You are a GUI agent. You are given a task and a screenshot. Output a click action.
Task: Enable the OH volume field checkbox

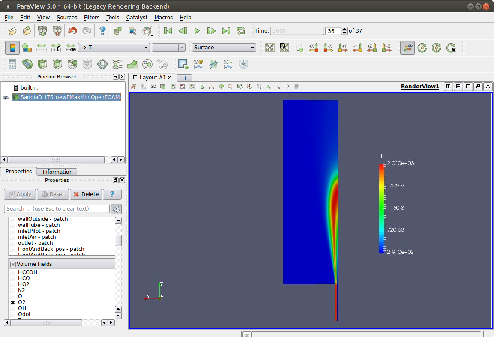tap(12, 308)
